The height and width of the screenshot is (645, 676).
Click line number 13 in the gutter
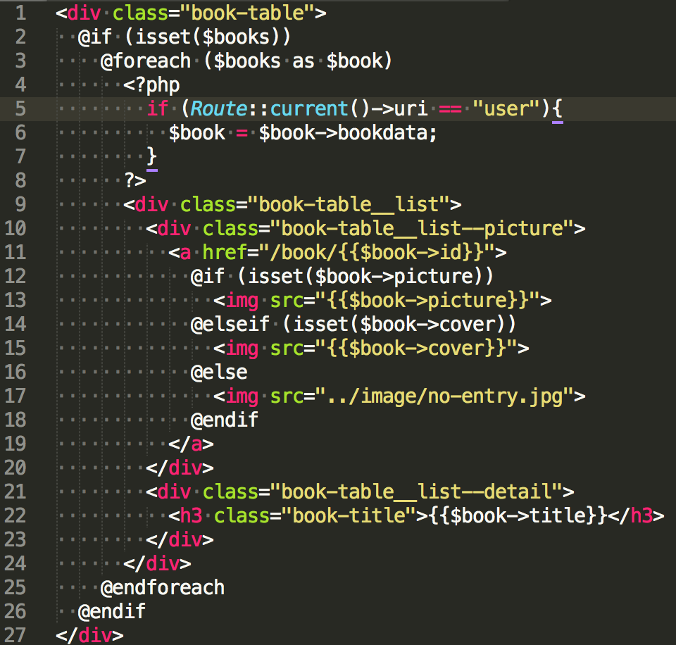click(x=15, y=300)
